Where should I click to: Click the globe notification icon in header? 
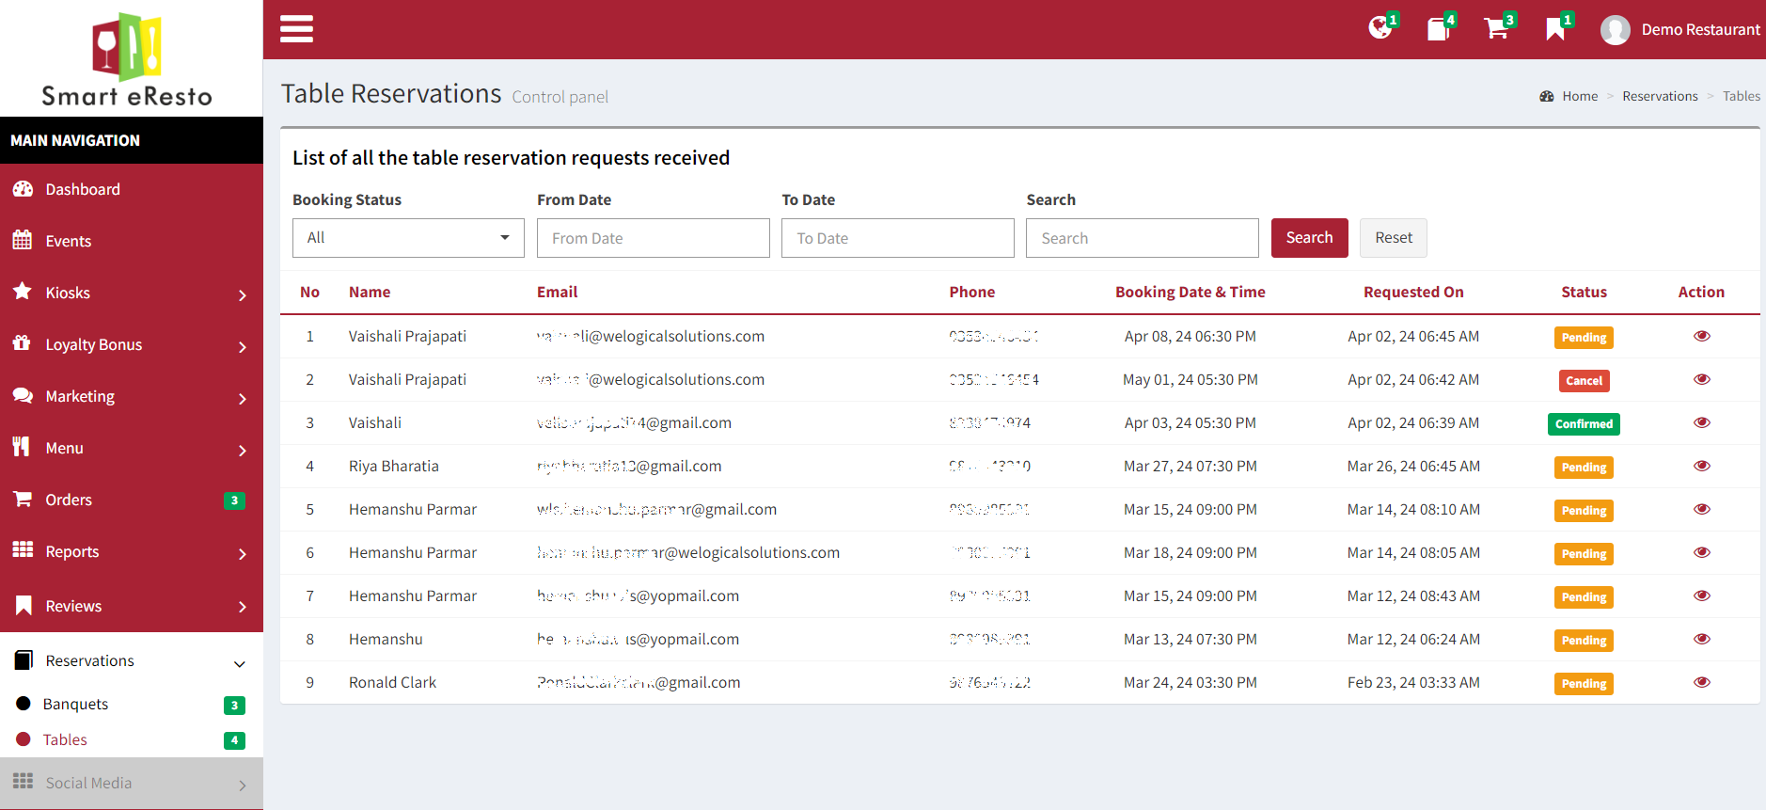click(x=1380, y=28)
